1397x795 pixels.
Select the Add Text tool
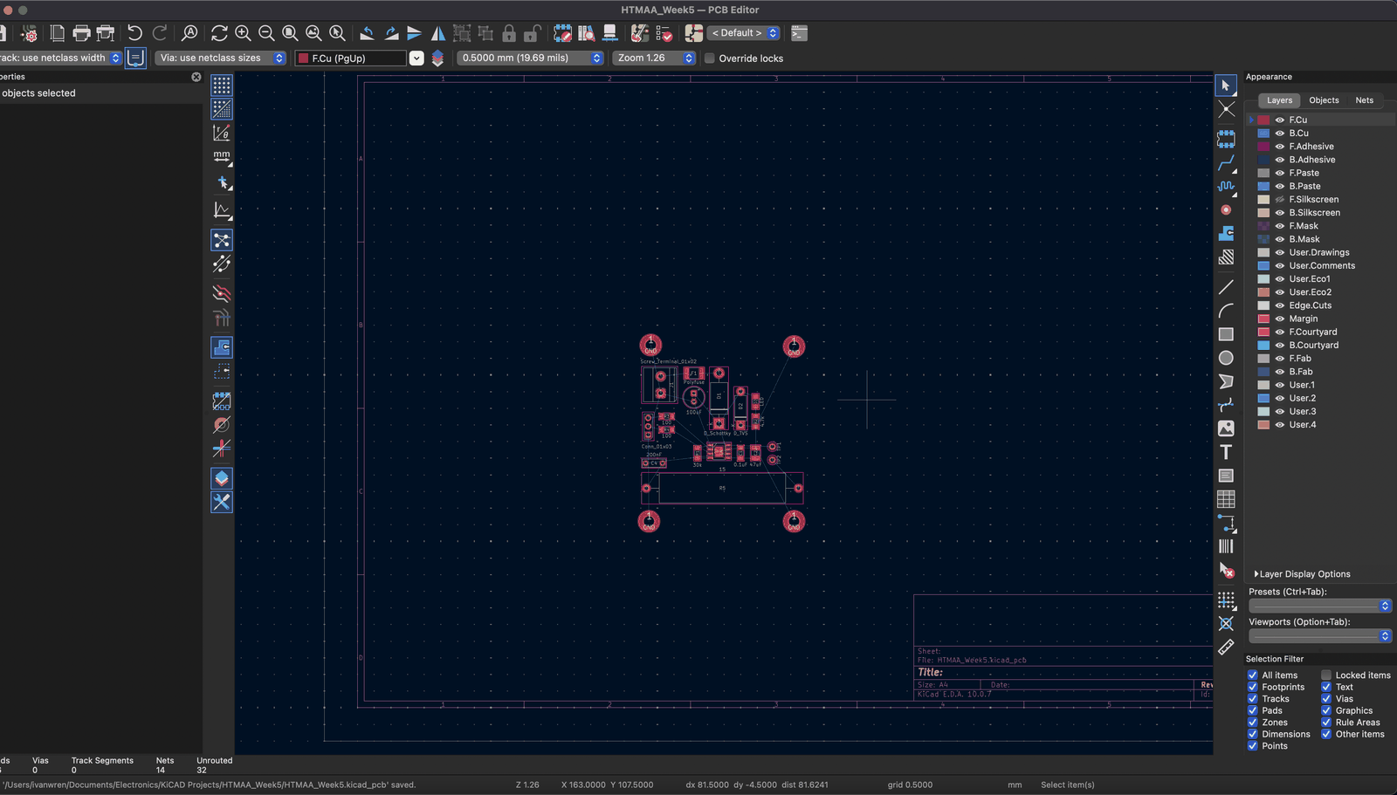pyautogui.click(x=1226, y=452)
